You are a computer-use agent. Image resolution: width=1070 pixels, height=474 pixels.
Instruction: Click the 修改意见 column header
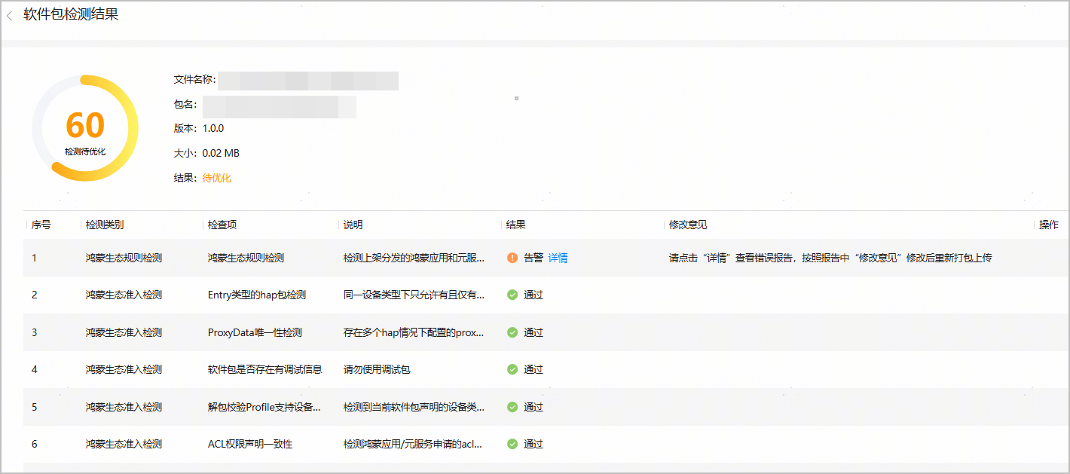point(688,225)
